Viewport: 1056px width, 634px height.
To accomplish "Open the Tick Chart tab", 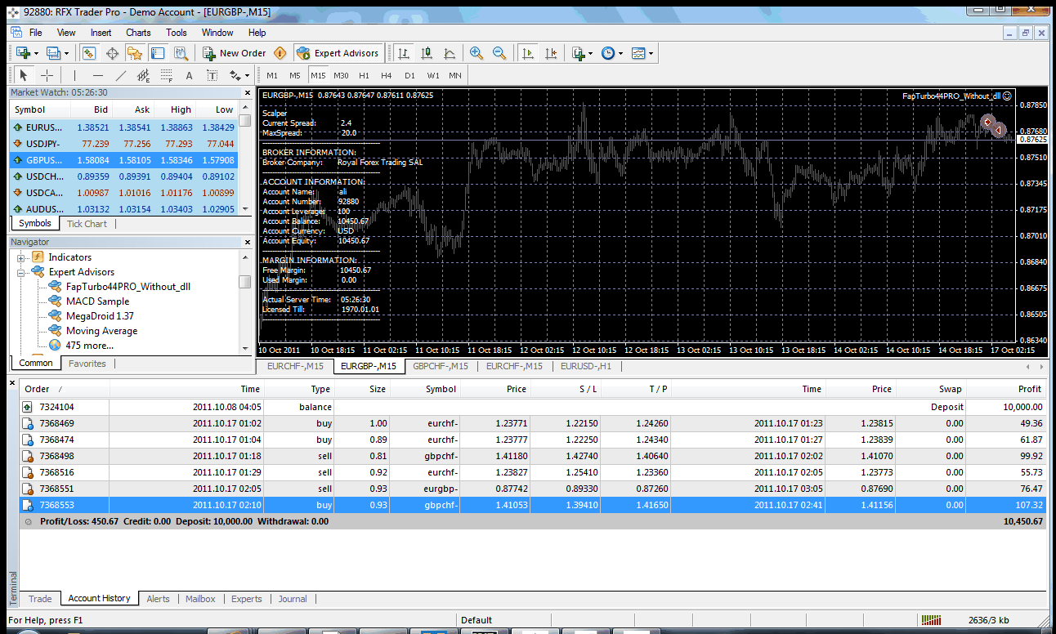I will pyautogui.click(x=87, y=224).
